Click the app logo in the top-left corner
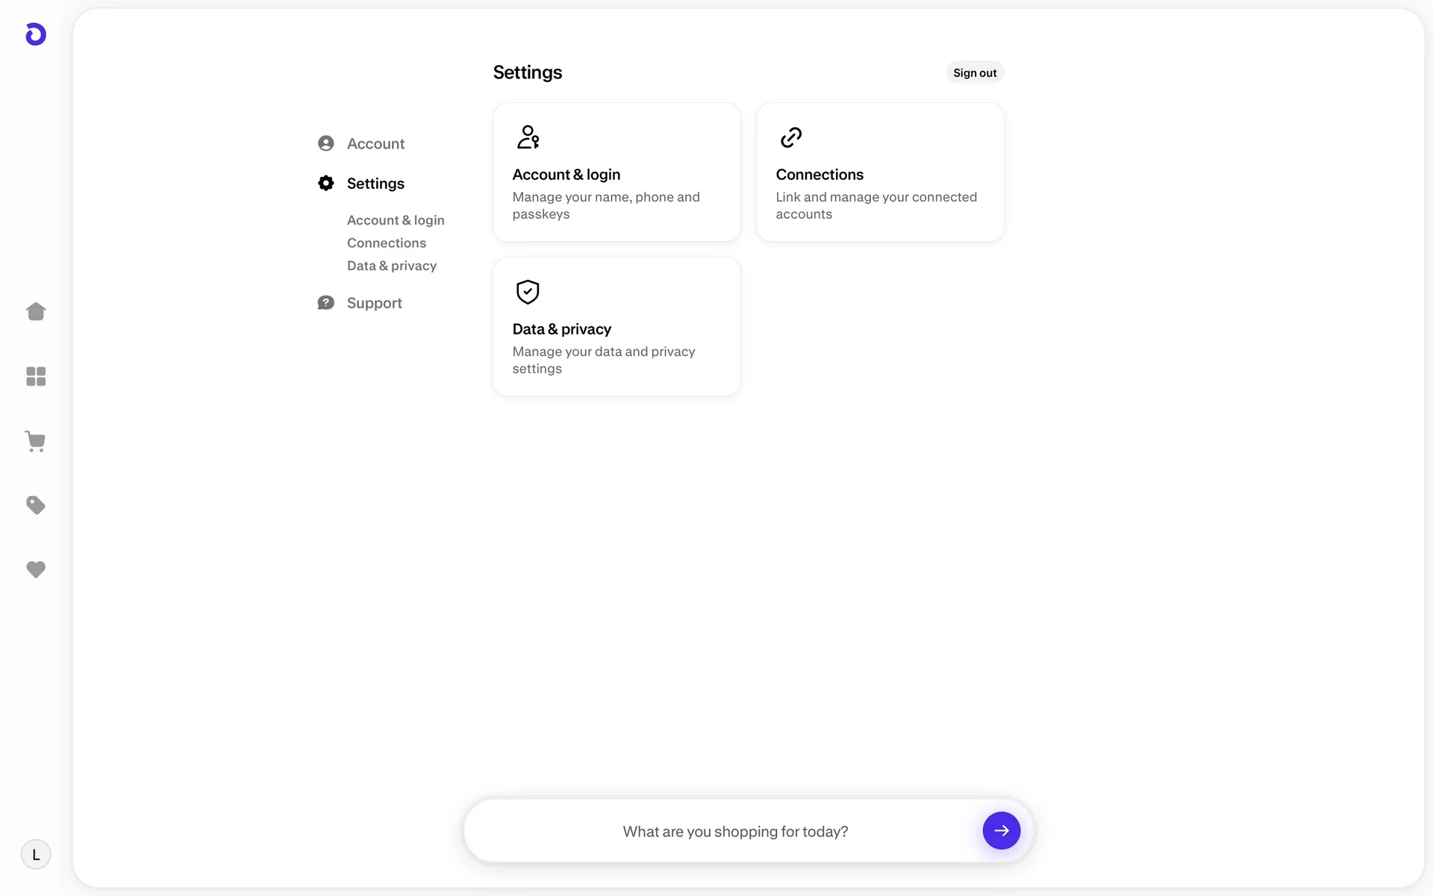The height and width of the screenshot is (896, 1433). pyautogui.click(x=36, y=34)
